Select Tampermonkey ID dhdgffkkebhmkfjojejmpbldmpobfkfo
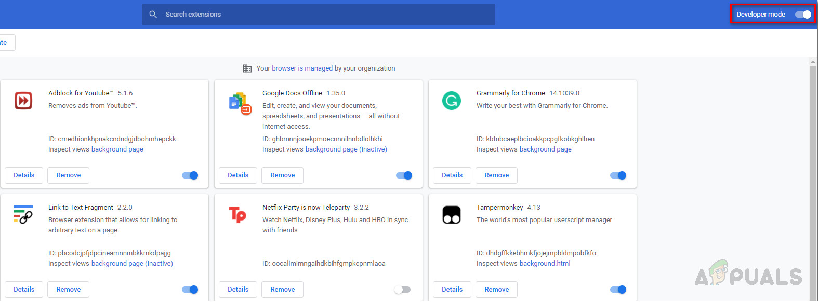 point(541,253)
